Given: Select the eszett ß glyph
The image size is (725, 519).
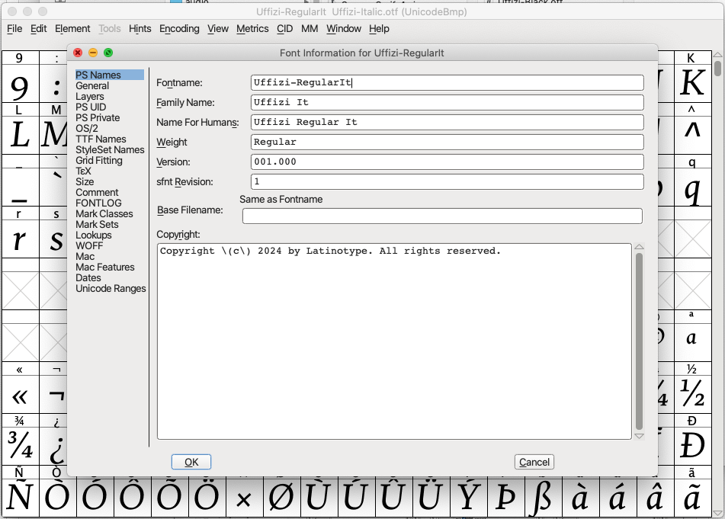Looking at the screenshot, I should click(x=542, y=498).
